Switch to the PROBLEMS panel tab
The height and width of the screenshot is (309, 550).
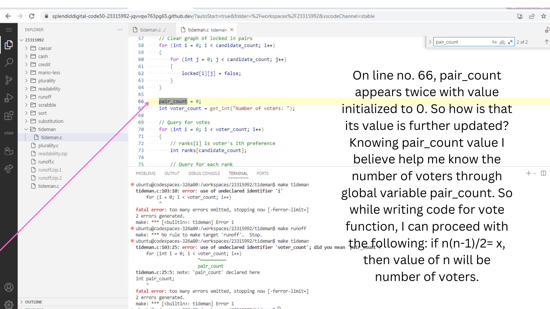[x=146, y=173]
